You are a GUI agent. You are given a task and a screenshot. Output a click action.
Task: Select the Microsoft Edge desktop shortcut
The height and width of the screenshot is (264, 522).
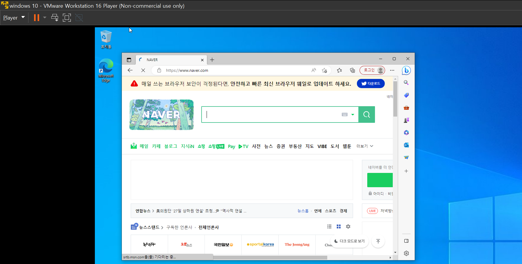(106, 70)
